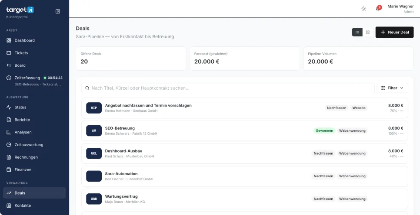This screenshot has height=215, width=420.
Task: Click the Status pulse icon
Action: point(9,107)
